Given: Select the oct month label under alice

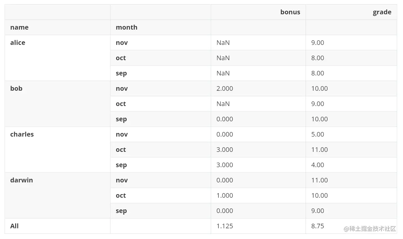Looking at the screenshot, I should [121, 58].
